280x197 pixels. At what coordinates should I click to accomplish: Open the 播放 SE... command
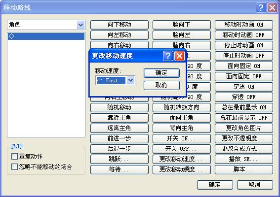pyautogui.click(x=244, y=159)
